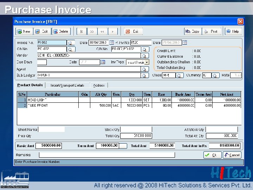Click the Due Days input field

point(42,62)
